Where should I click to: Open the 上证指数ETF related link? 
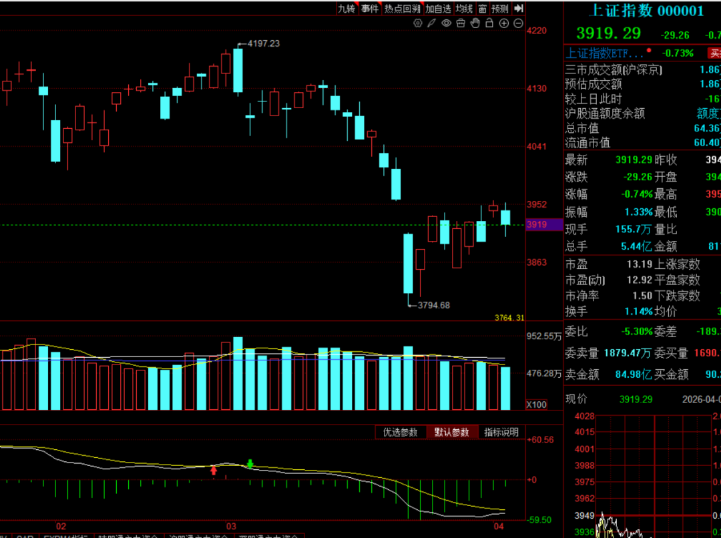pos(604,53)
